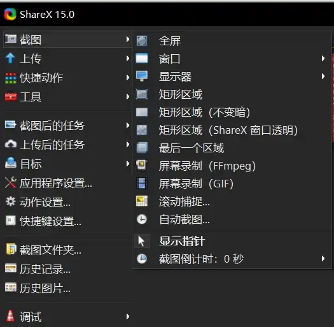Viewport: 334px width, 327px height.
Task: Open 应用程序设置... text entry
Action: [x=56, y=183]
